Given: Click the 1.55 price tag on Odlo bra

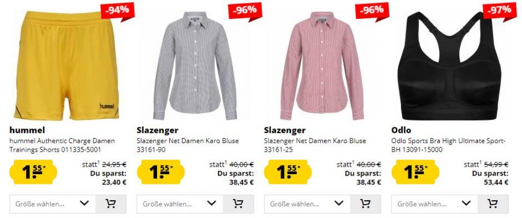Looking at the screenshot, I should (415, 172).
